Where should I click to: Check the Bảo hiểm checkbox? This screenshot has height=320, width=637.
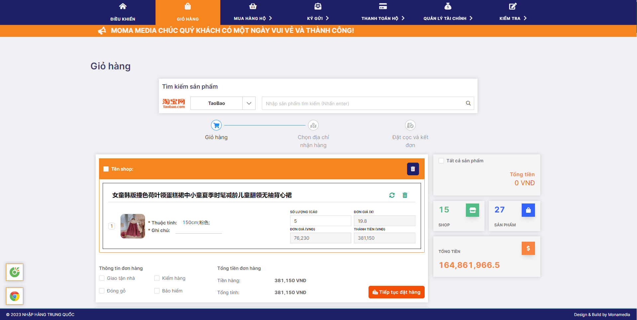157,291
